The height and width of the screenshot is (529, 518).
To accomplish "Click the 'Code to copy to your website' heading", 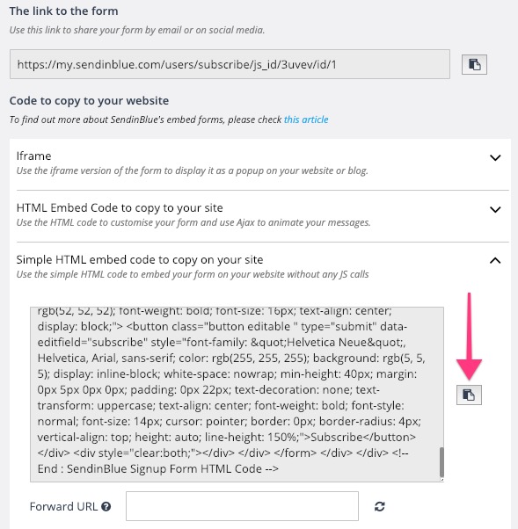I will (89, 100).
